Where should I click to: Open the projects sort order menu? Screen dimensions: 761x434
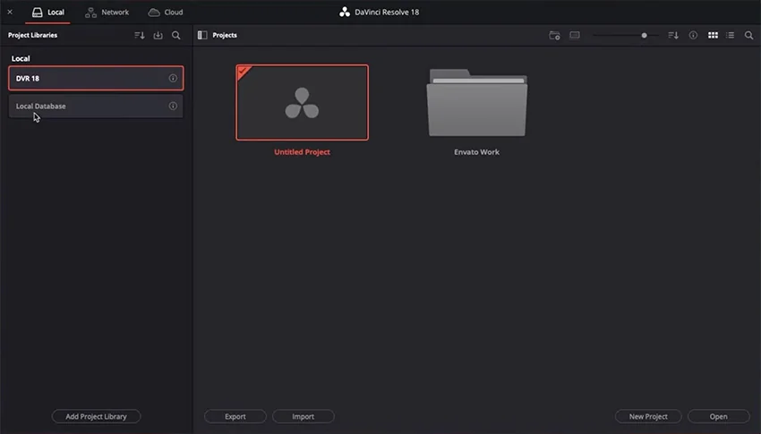(x=673, y=36)
